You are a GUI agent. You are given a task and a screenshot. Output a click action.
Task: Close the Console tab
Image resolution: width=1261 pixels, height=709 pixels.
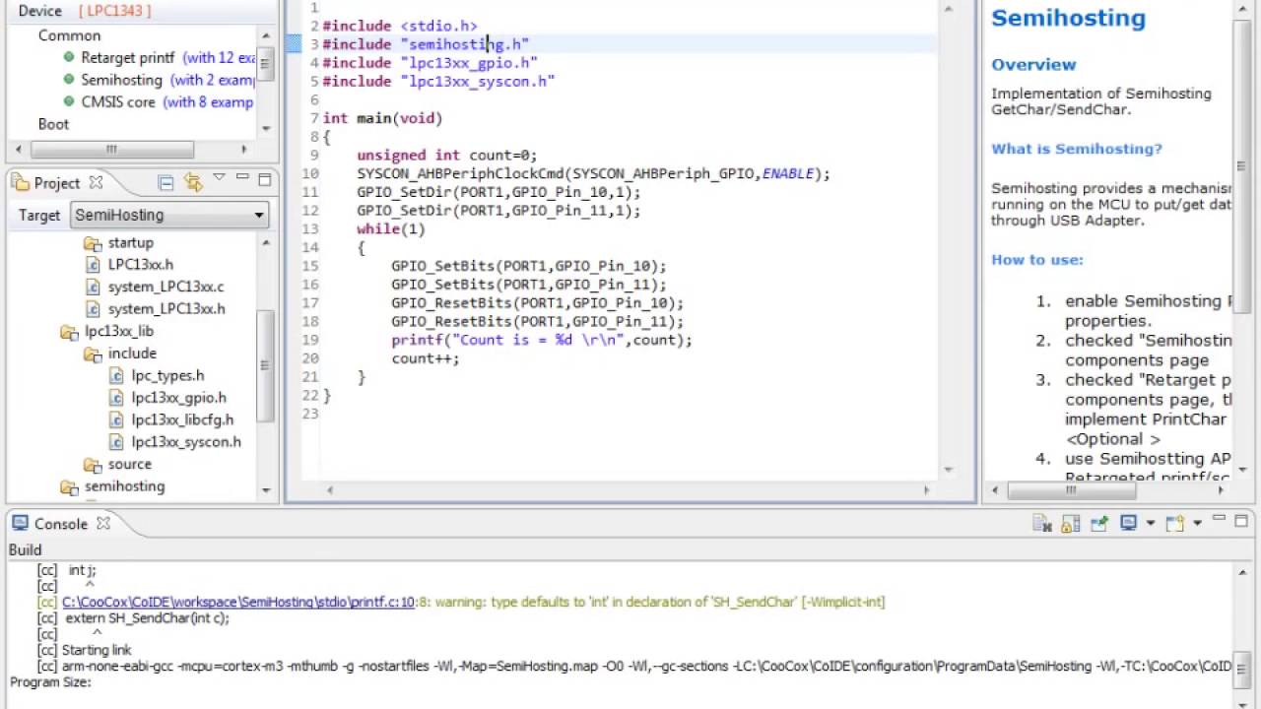pos(102,524)
